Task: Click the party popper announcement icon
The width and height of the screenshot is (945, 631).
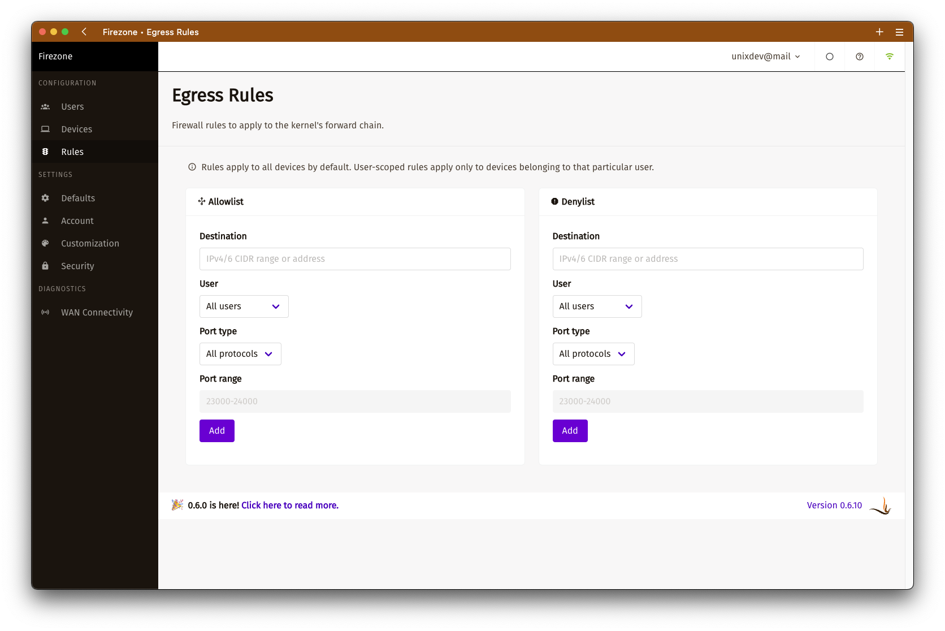Action: point(177,505)
